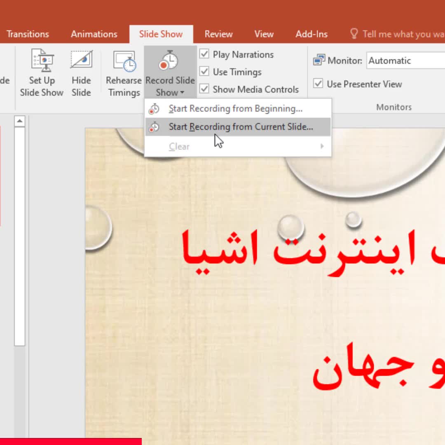This screenshot has width=445, height=445.
Task: Click the Hide Slide icon
Action: click(81, 61)
